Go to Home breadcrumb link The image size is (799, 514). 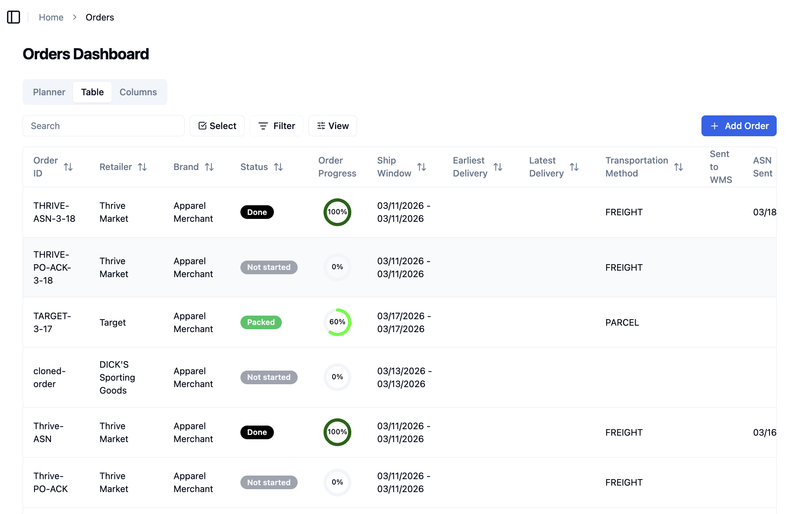pos(51,17)
